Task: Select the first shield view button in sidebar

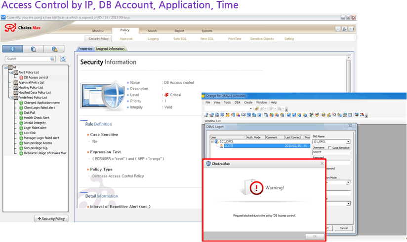Action: click(12, 49)
